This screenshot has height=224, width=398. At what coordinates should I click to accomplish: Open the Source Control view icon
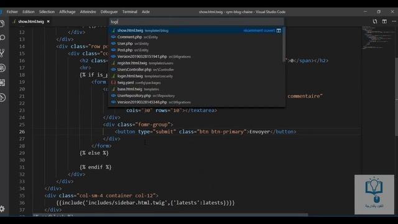click(2, 53)
